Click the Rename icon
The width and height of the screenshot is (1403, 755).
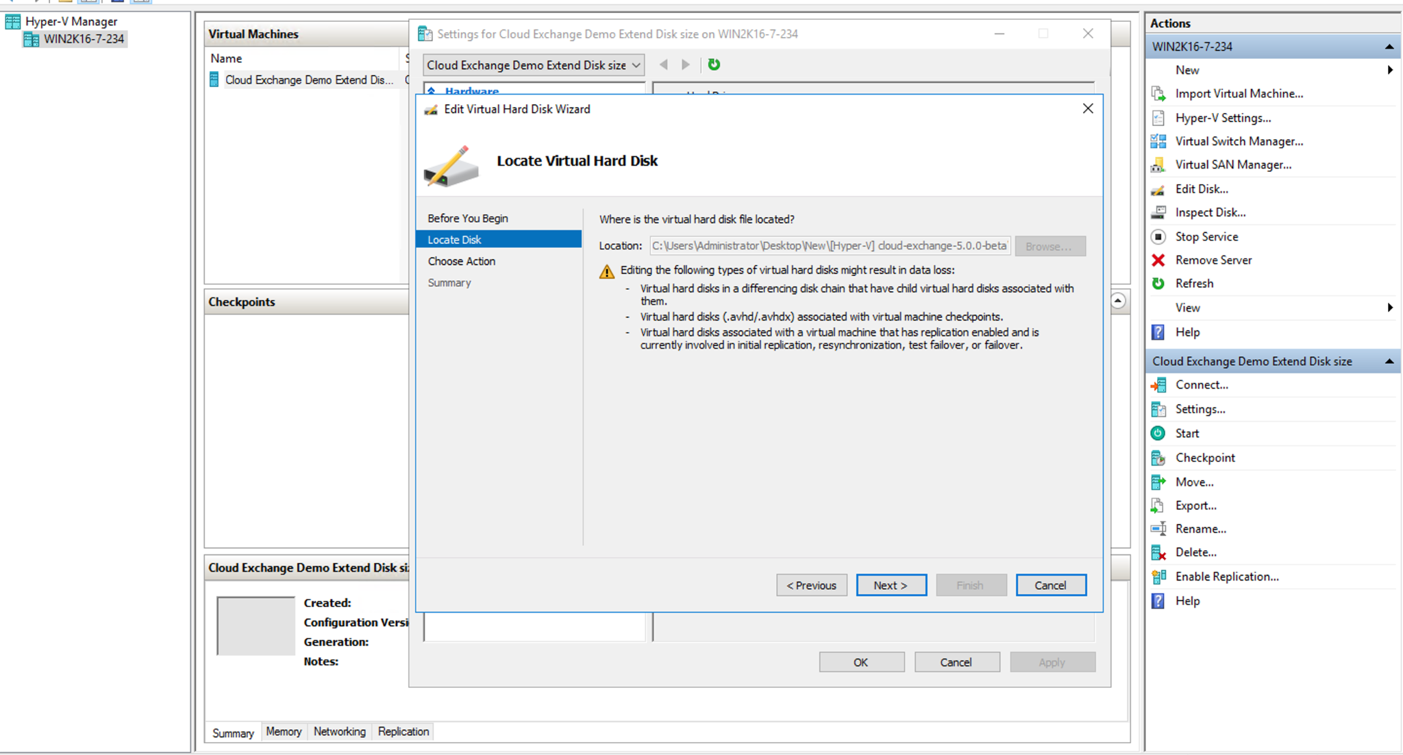[x=1158, y=529]
